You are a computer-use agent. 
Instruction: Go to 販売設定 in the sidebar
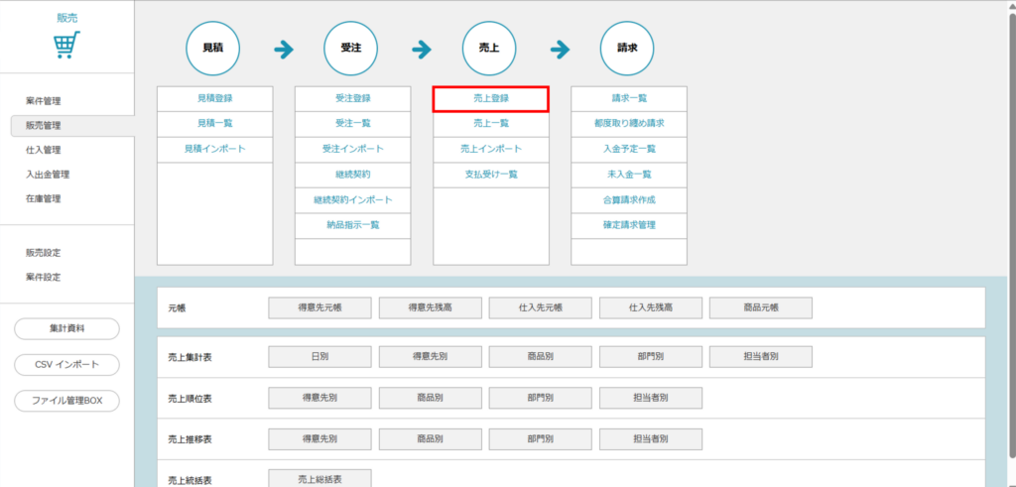[x=44, y=253]
